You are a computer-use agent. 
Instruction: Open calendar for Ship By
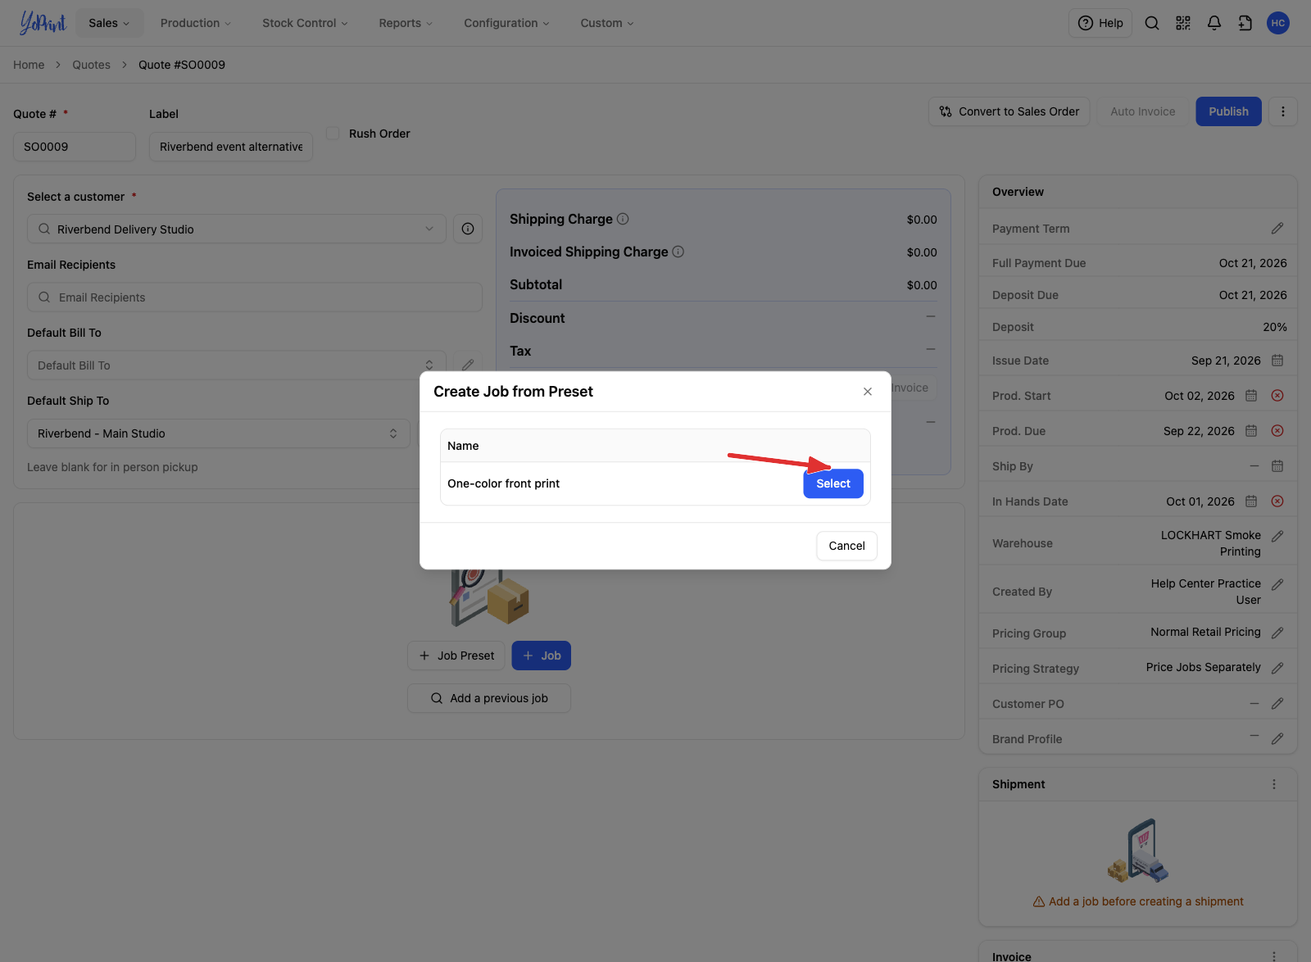[x=1277, y=466]
